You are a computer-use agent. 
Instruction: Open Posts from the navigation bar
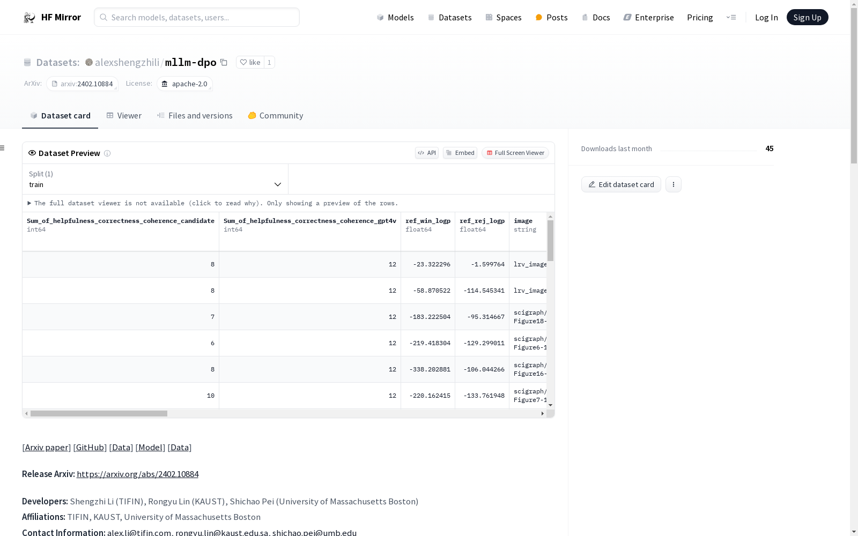551,18
